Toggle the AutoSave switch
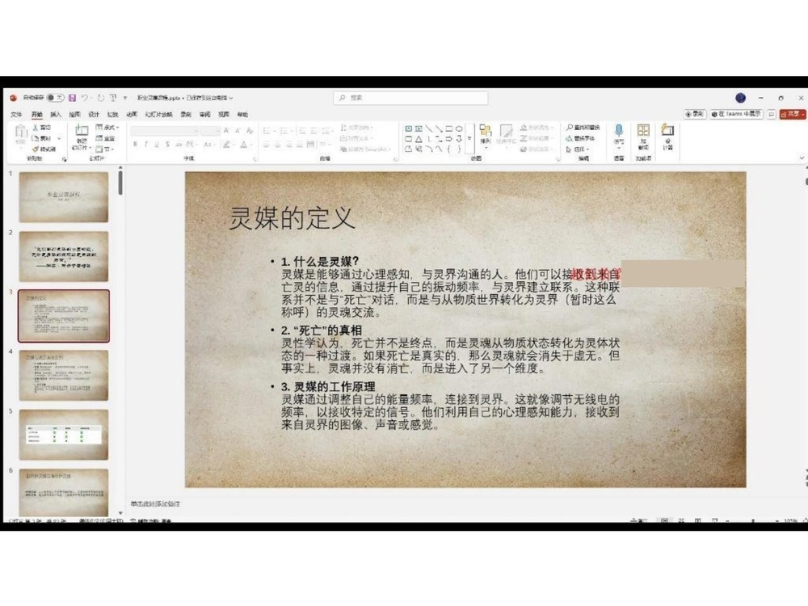The height and width of the screenshot is (606, 808). pos(55,98)
